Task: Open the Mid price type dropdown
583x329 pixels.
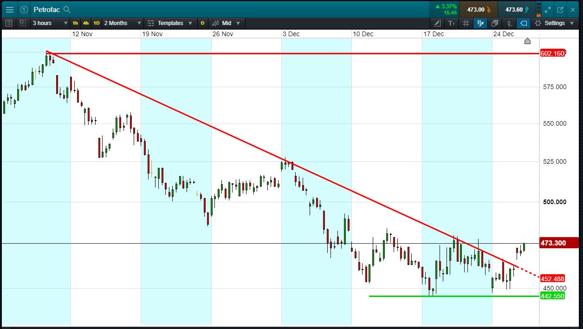Action: (x=227, y=23)
